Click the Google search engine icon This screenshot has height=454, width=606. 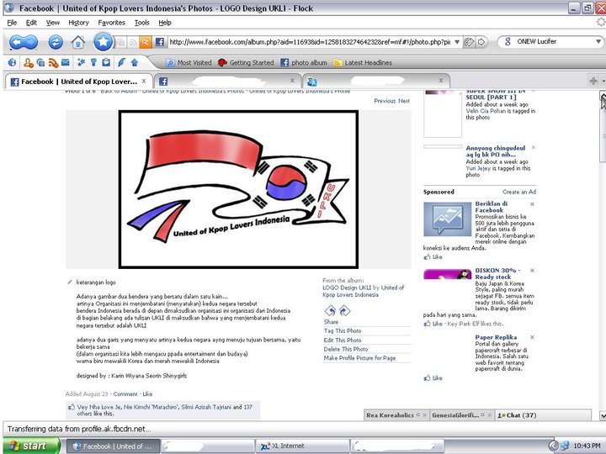tap(508, 42)
